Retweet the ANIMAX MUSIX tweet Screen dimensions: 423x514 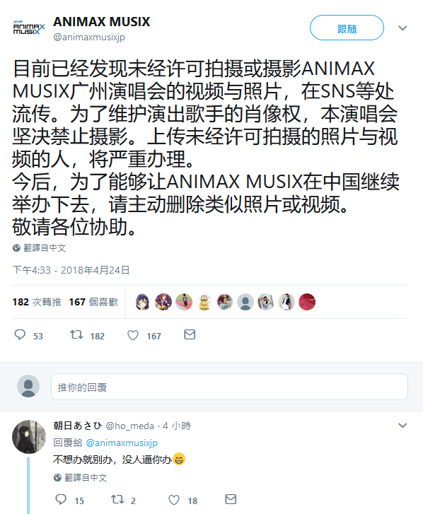coord(76,334)
